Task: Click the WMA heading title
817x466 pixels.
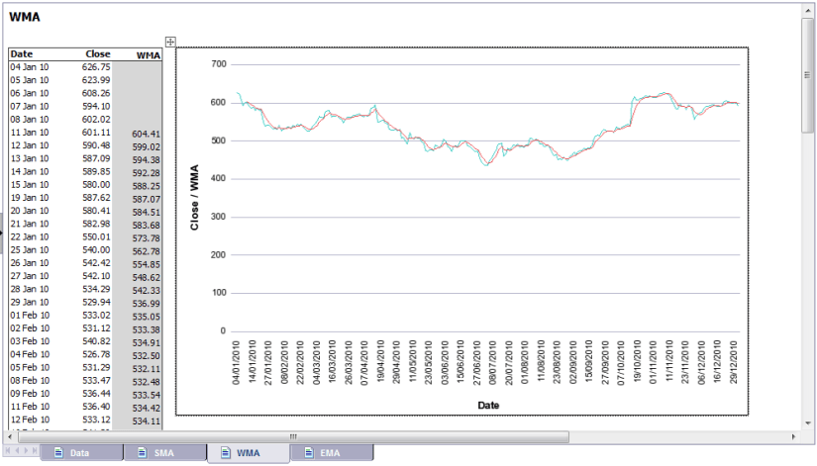Action: (x=25, y=17)
